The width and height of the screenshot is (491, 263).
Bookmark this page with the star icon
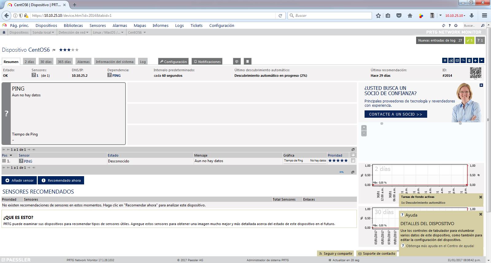pos(378,16)
